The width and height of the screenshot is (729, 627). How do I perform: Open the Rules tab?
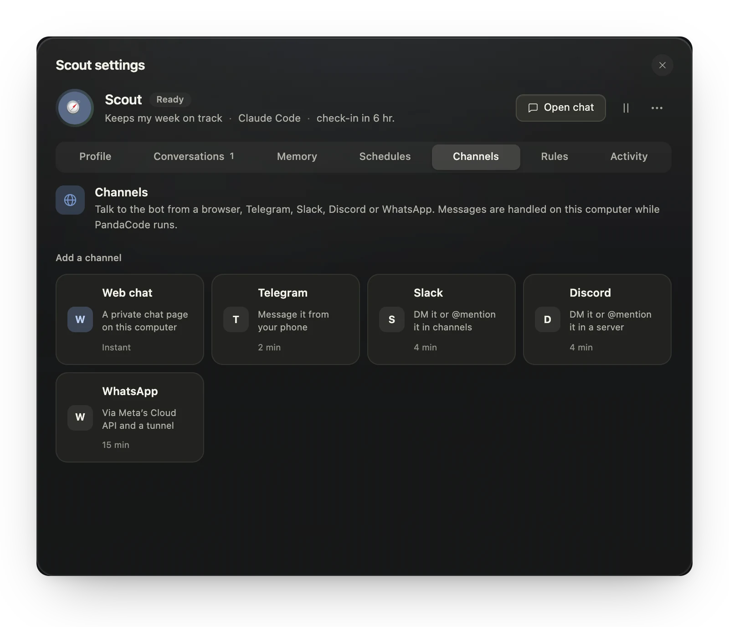(554, 157)
